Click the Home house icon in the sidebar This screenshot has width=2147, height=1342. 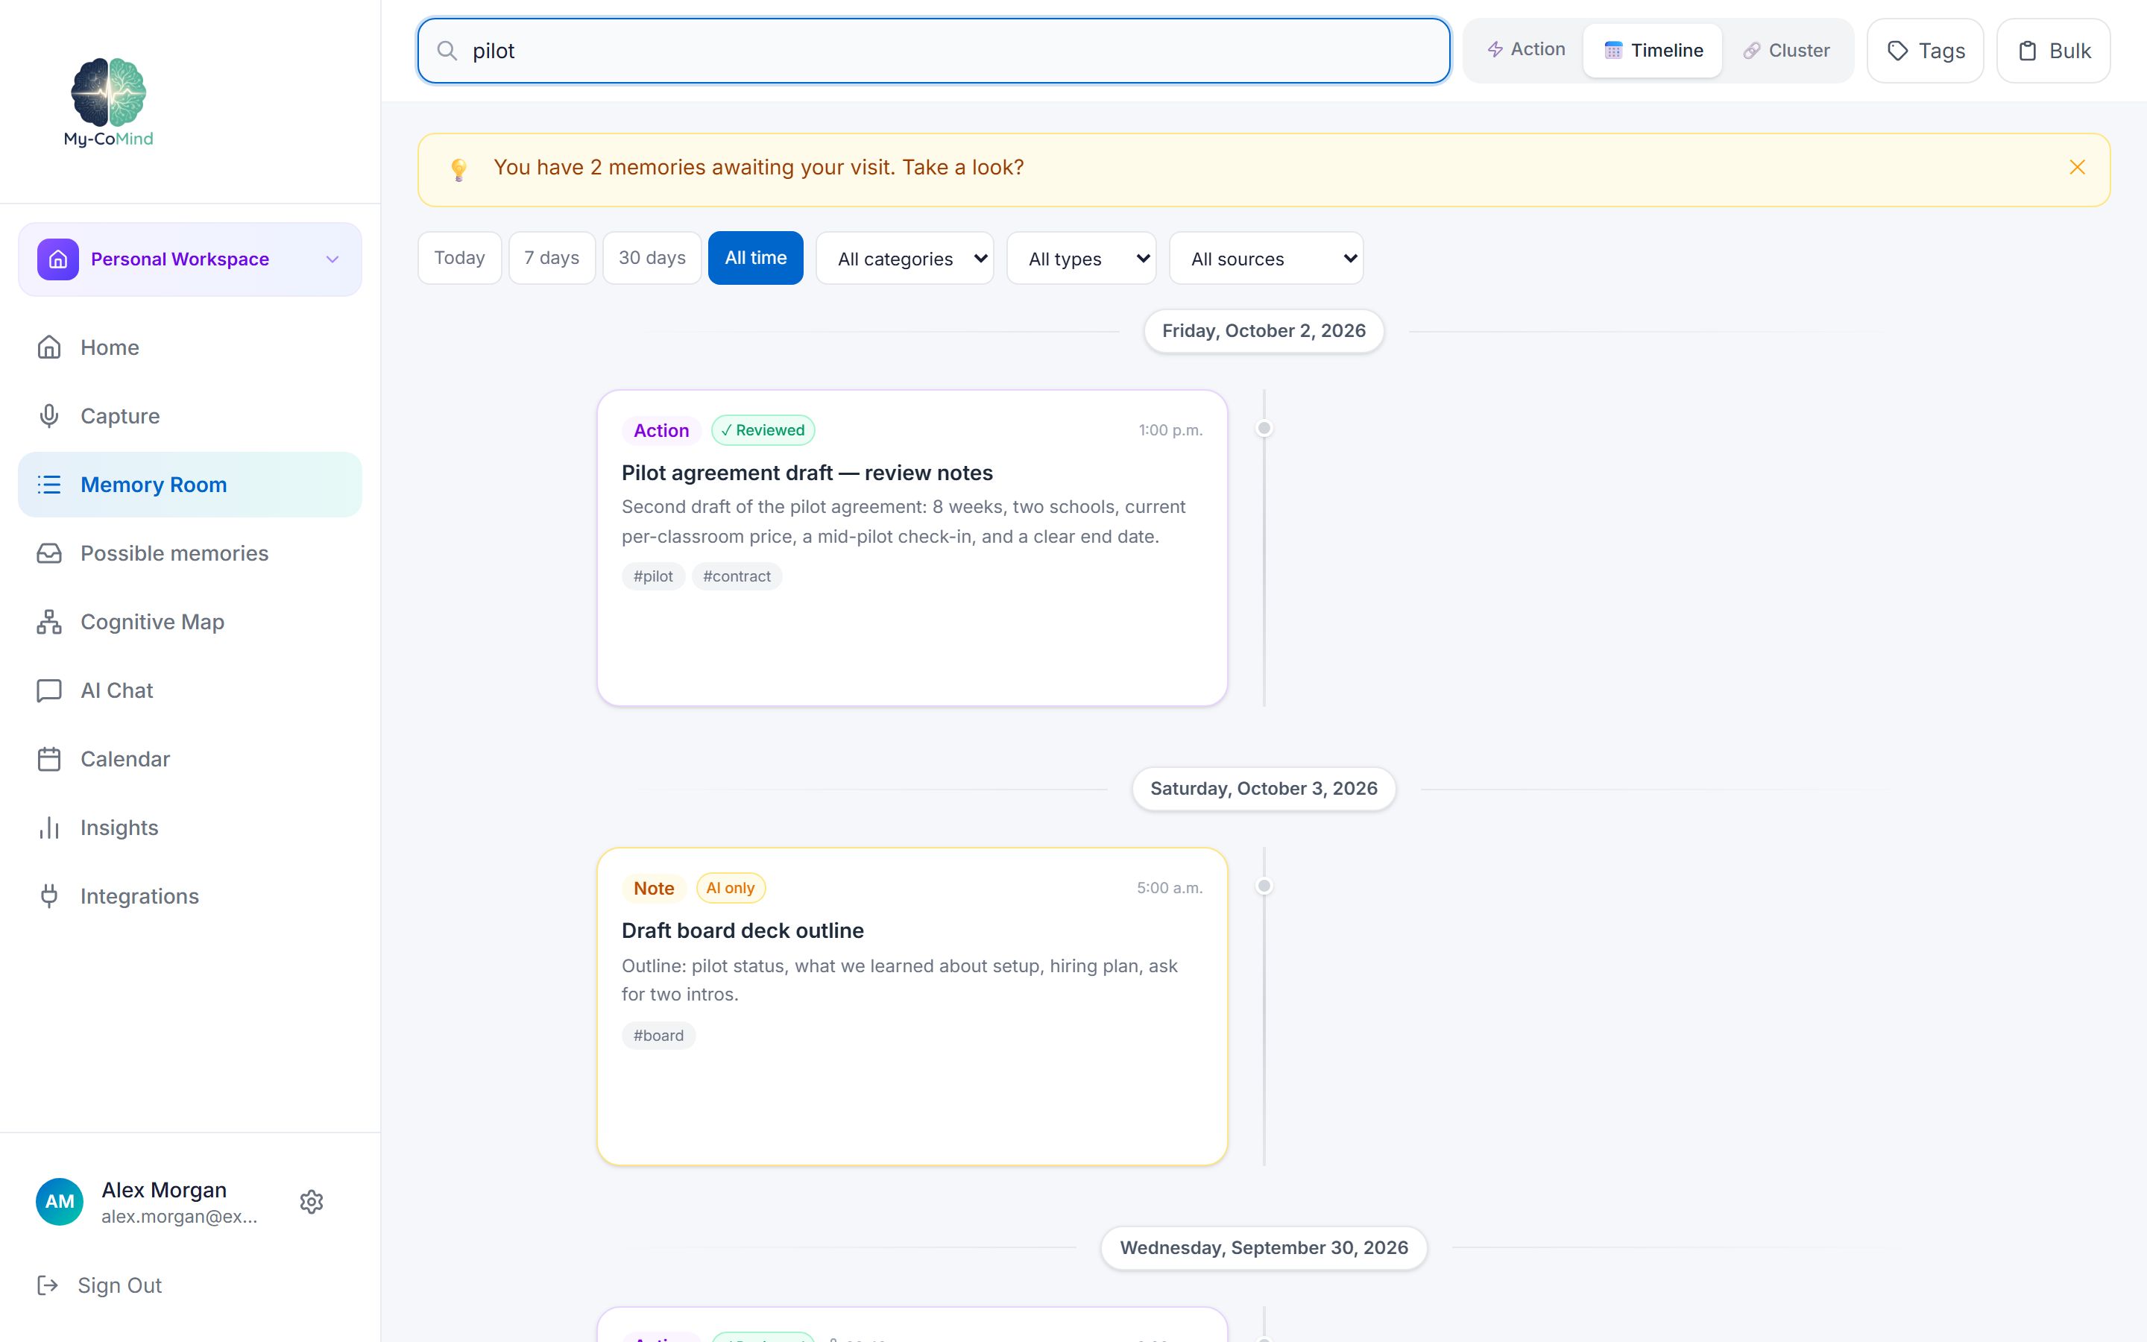pos(50,347)
